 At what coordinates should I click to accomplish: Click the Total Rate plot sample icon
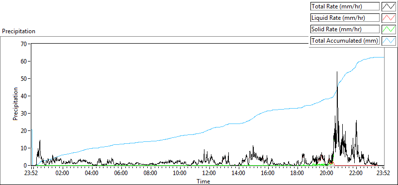pos(389,6)
